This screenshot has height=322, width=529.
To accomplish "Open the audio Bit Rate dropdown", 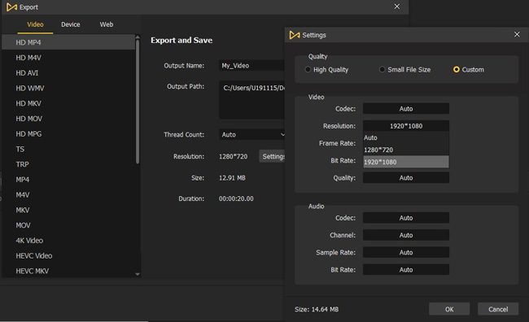I will (406, 269).
